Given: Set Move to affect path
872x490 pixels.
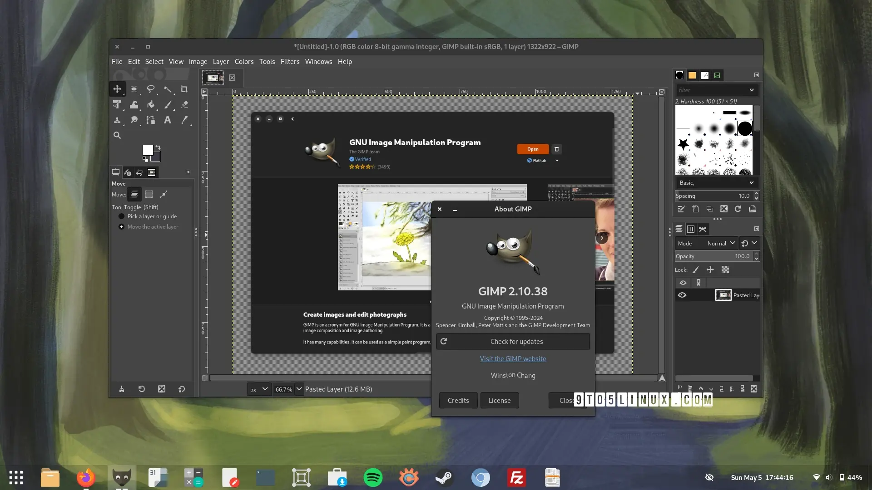Looking at the screenshot, I should (163, 194).
